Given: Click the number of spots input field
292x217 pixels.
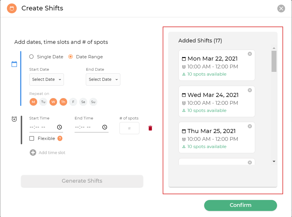Looking at the screenshot, I should (129, 128).
